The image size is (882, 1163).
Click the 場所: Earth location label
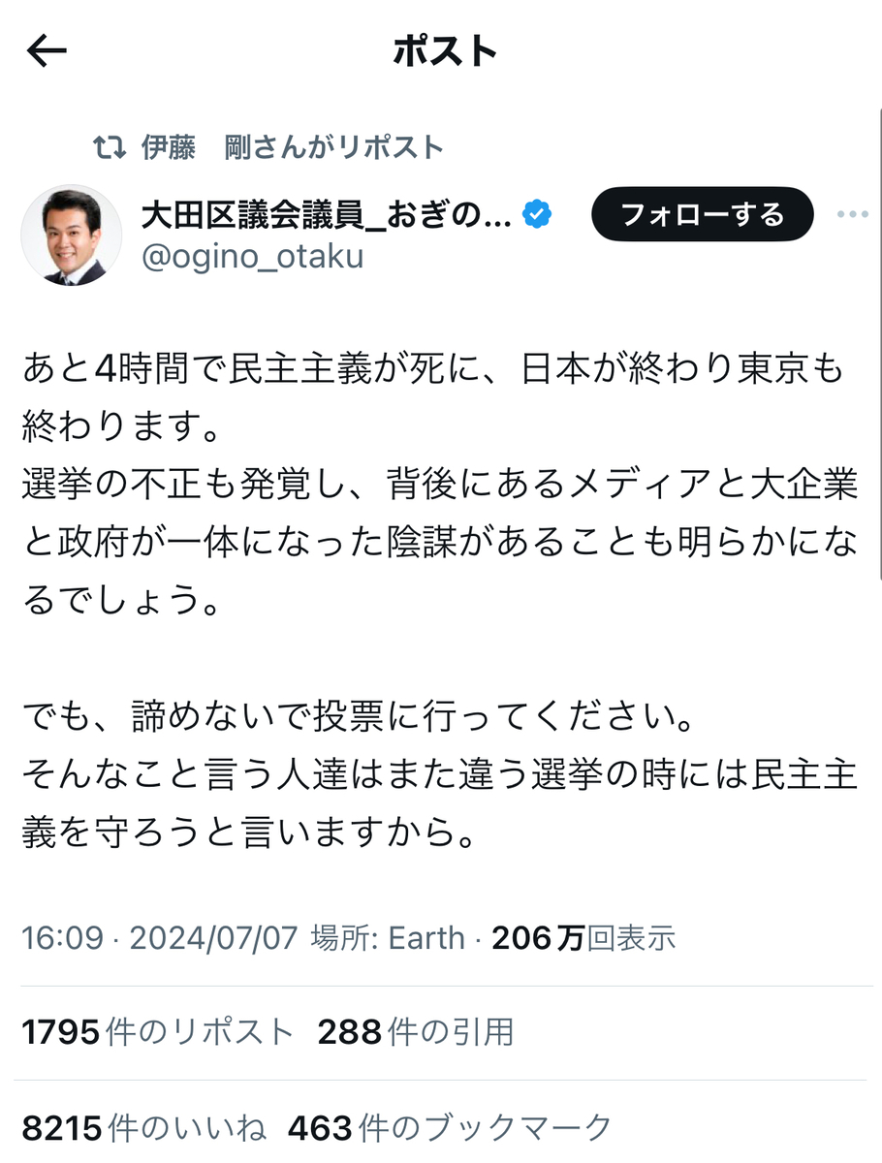[x=388, y=937]
